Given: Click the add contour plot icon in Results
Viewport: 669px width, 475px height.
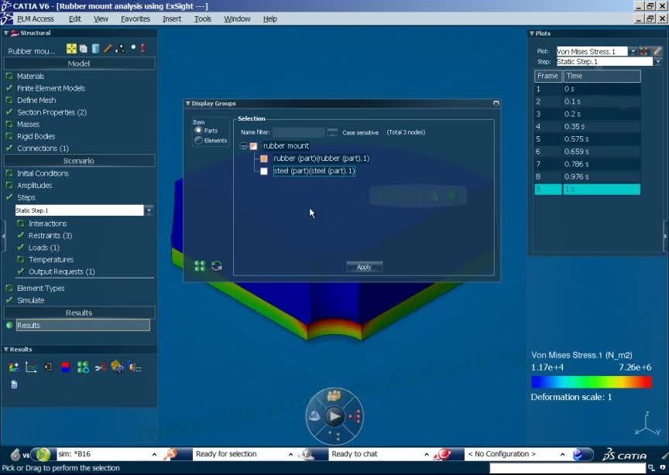Looking at the screenshot, I should pos(14,367).
